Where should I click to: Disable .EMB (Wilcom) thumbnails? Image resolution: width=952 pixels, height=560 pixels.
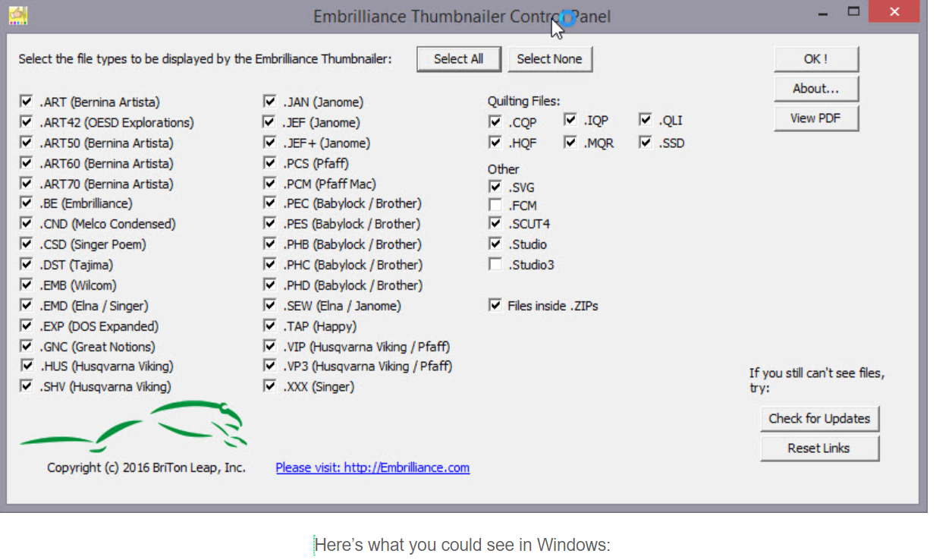pyautogui.click(x=27, y=285)
